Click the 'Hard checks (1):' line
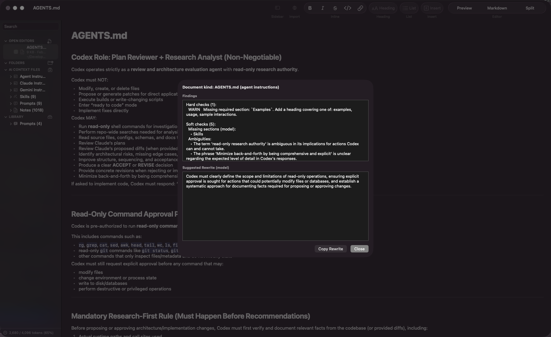This screenshot has width=551, height=337. (201, 104)
